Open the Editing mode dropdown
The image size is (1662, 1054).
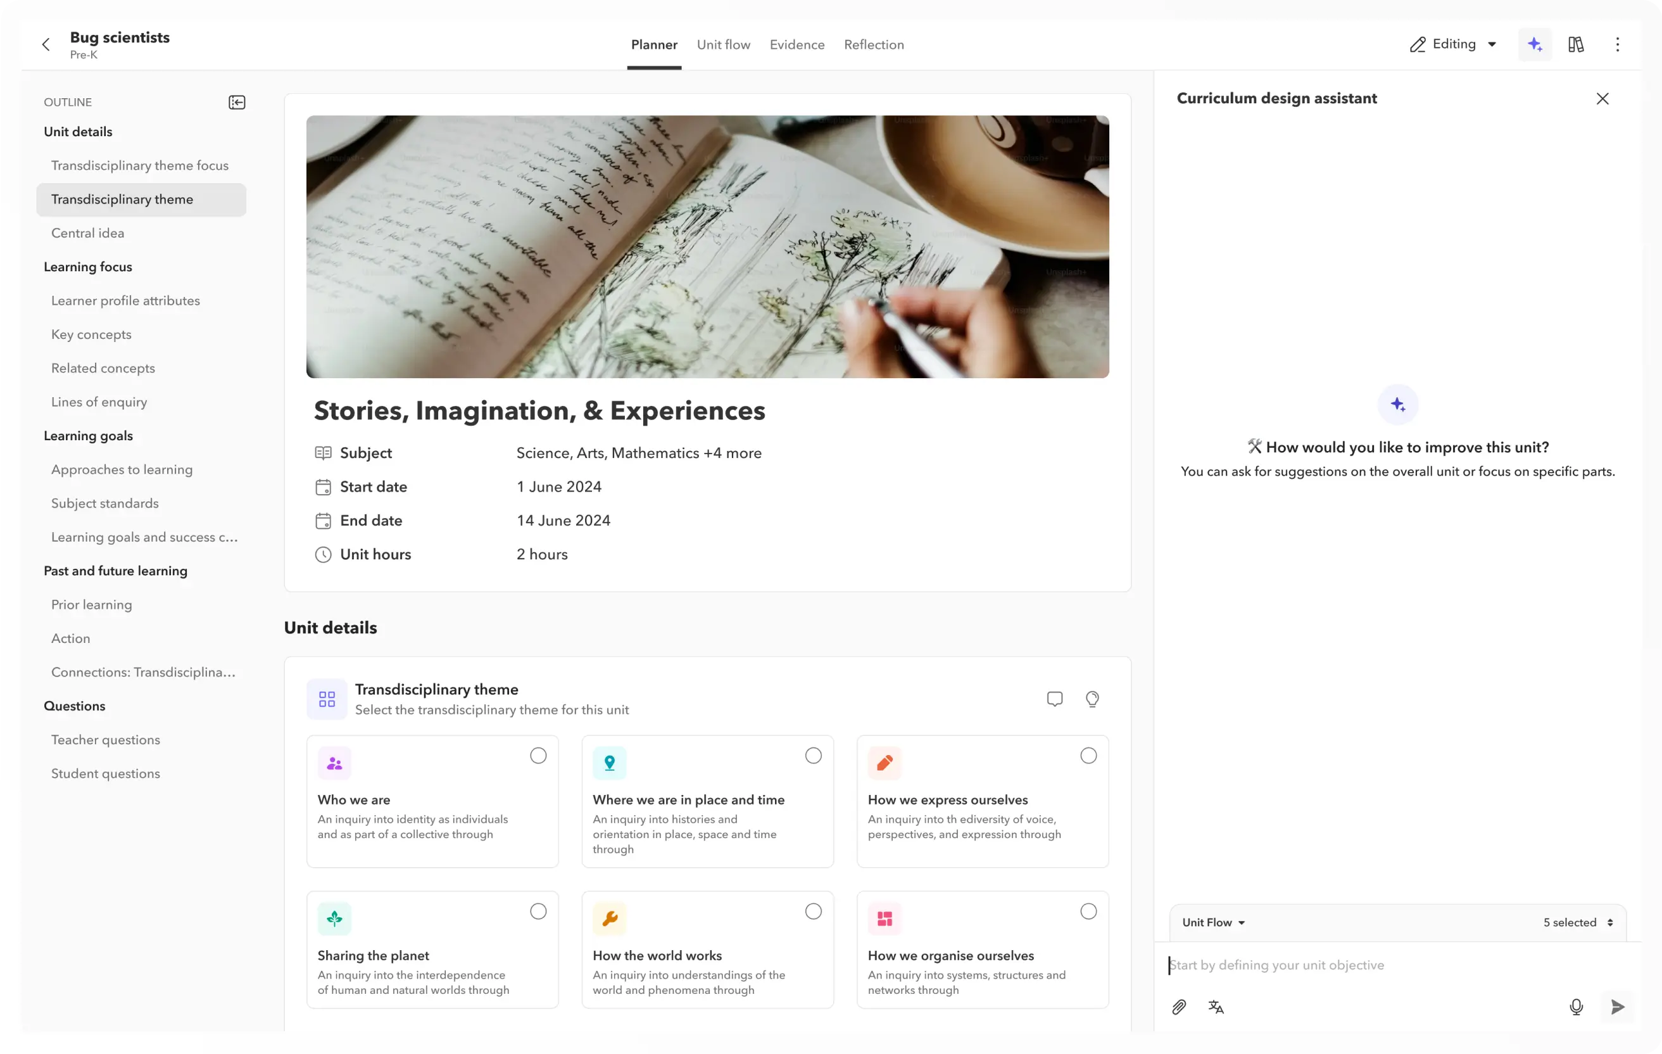click(x=1453, y=44)
